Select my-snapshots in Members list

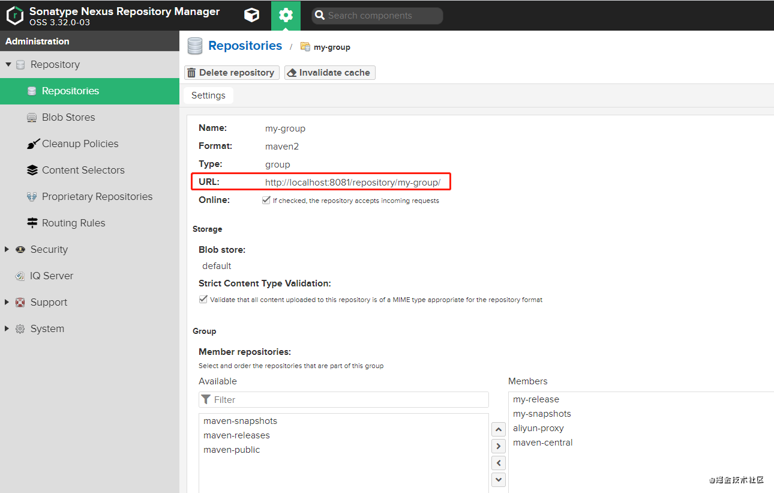point(641,414)
